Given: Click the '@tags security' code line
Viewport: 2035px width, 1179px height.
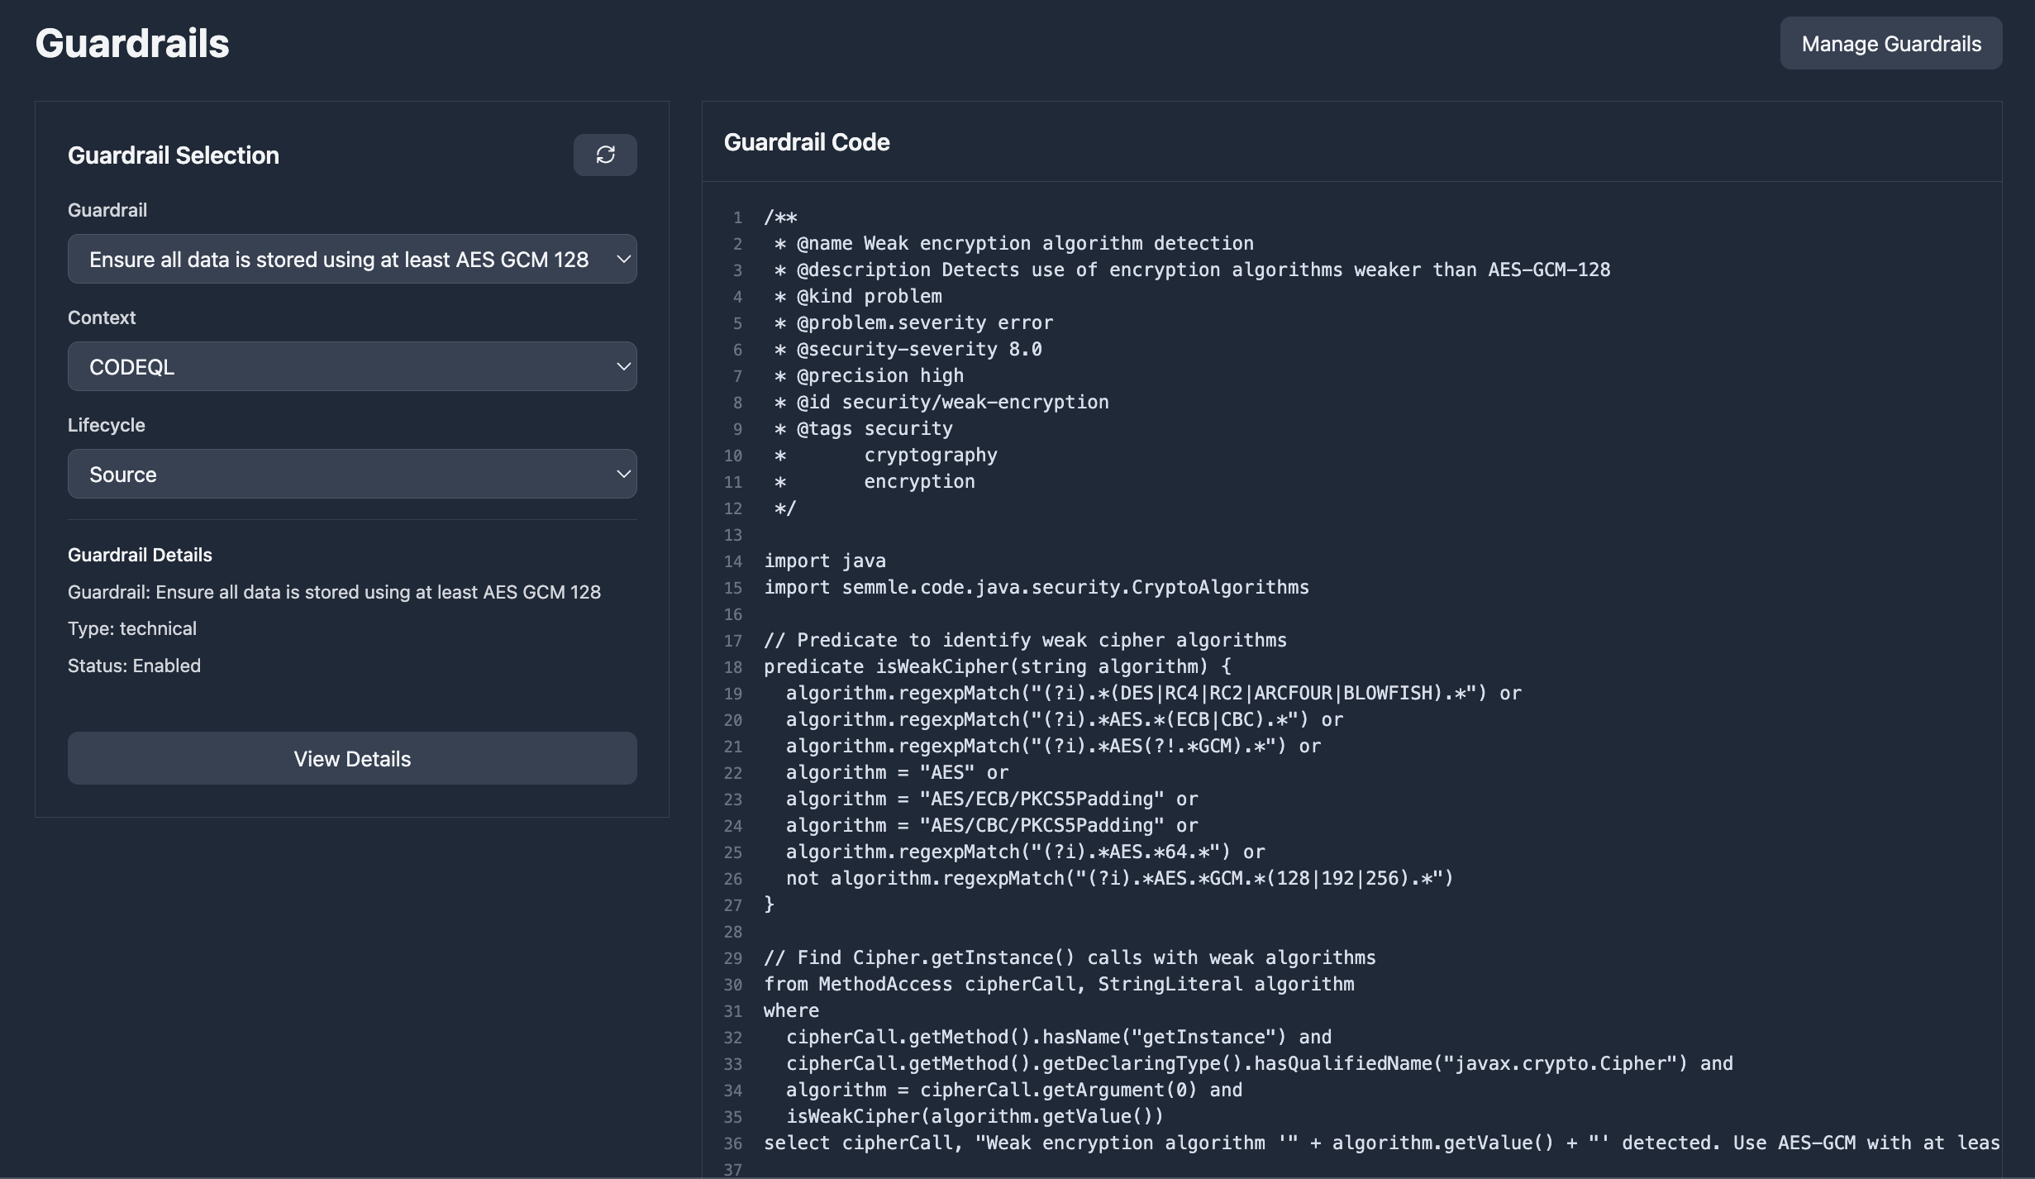Looking at the screenshot, I should pos(864,428).
